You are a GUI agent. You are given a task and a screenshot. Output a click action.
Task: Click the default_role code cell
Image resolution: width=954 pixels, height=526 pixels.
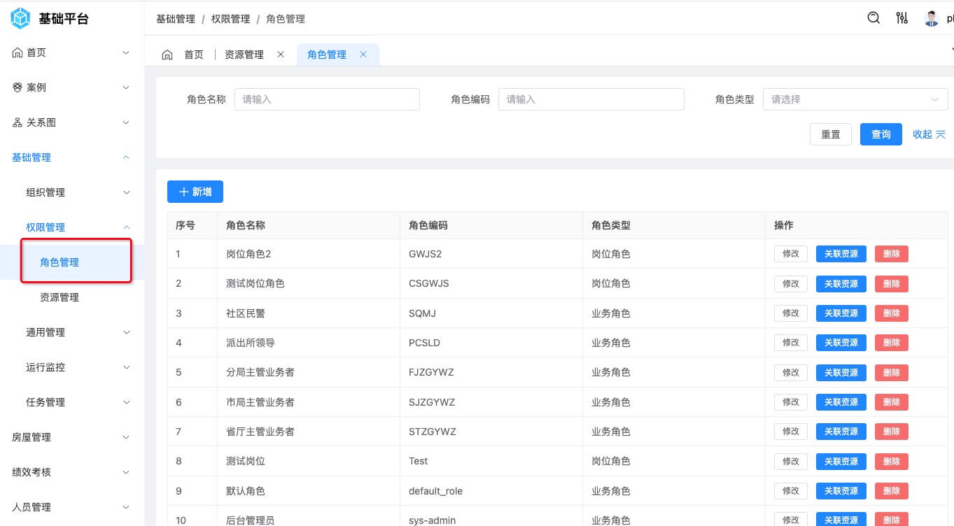pos(491,491)
